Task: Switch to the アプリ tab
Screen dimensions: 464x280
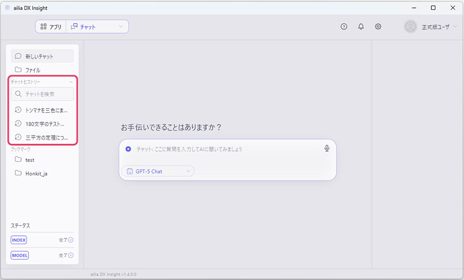Action: [51, 27]
